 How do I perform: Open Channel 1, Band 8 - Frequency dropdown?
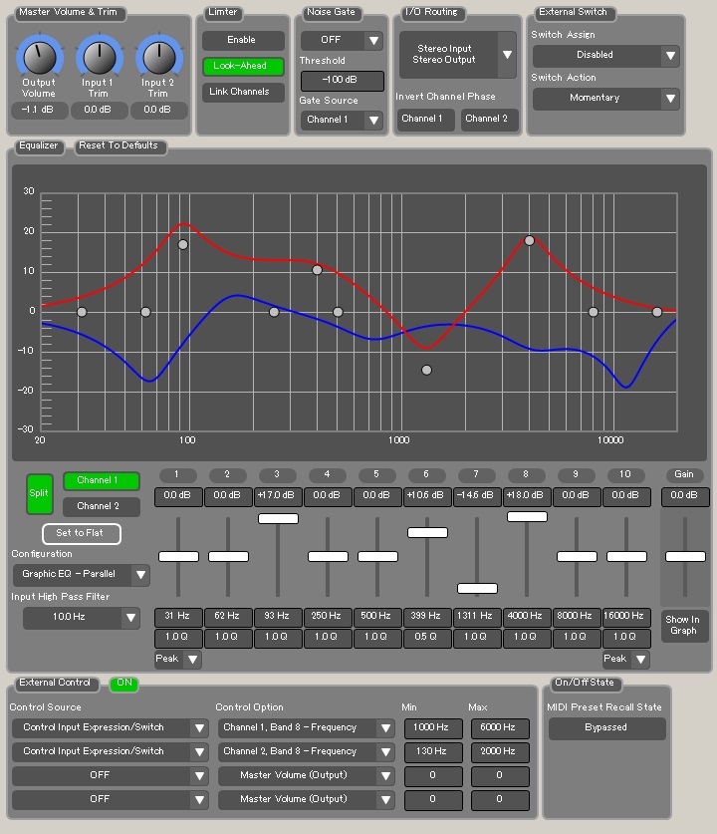306,728
